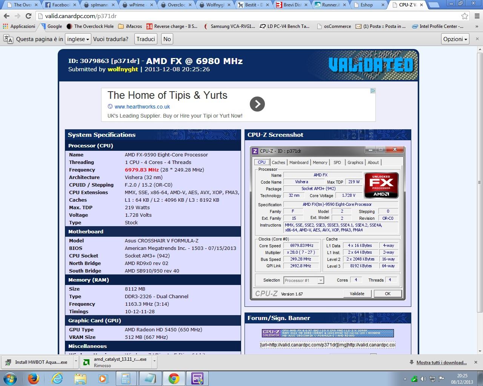Screen dimensions: 483x386
Task: Switch to the Bestit browser tab
Action: (x=253, y=5)
